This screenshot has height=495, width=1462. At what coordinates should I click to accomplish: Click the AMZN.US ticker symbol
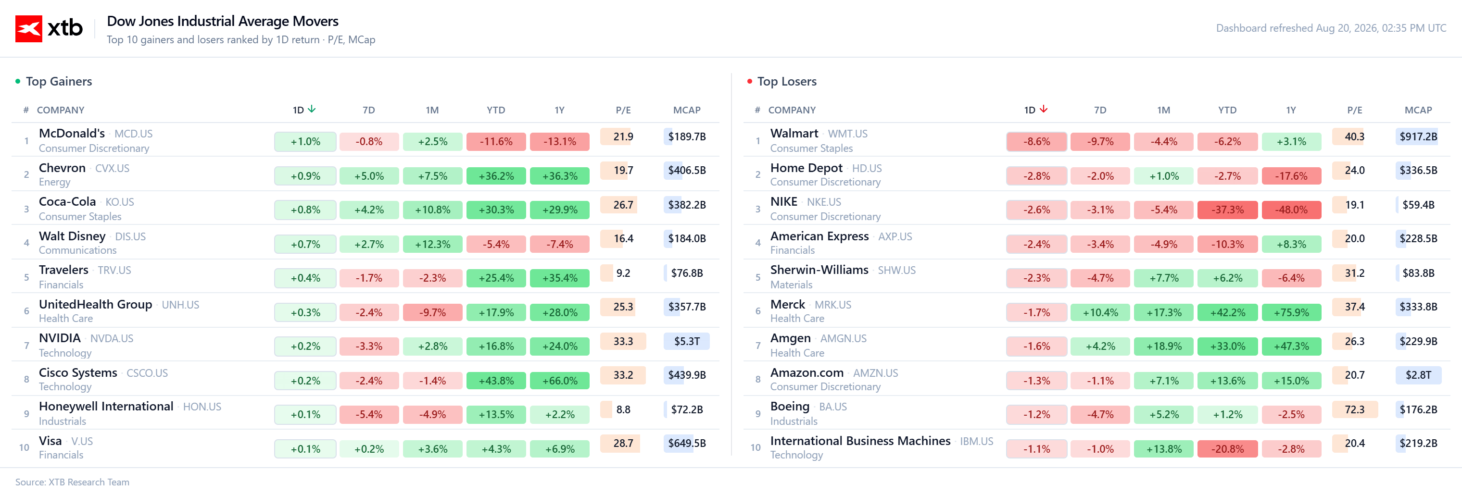[875, 373]
